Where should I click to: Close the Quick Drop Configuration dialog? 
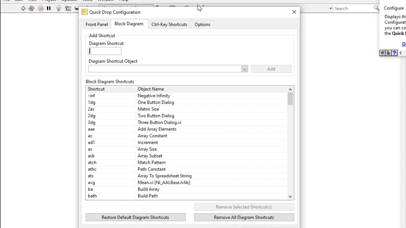click(294, 12)
